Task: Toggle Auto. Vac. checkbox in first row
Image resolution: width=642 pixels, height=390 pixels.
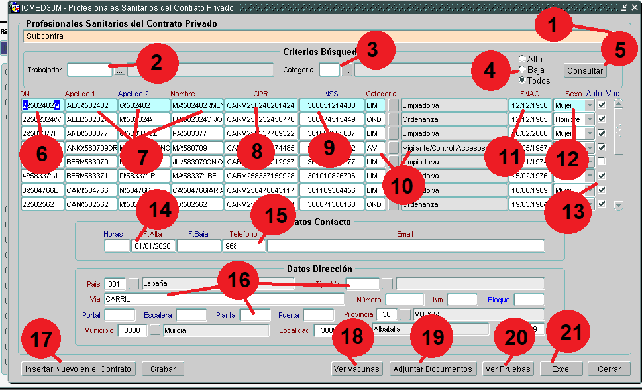Action: point(602,105)
